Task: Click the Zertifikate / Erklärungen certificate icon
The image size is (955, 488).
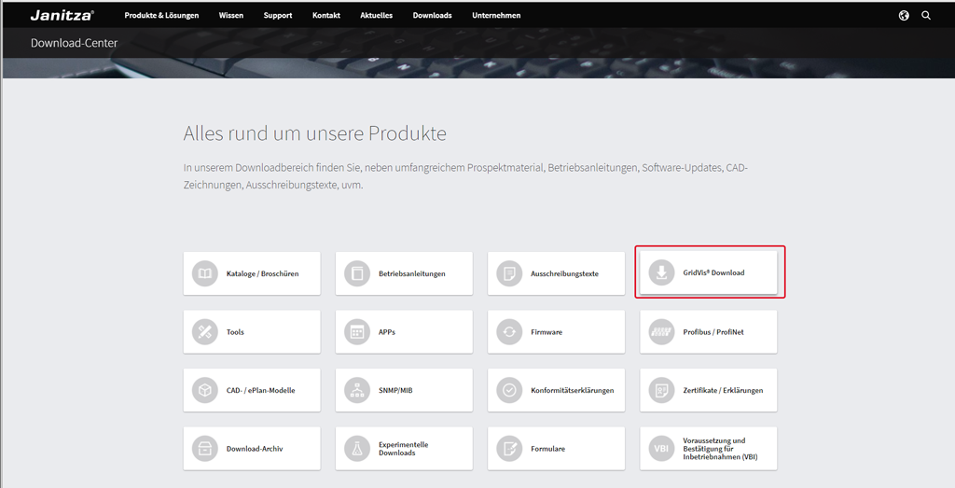Action: click(x=661, y=390)
